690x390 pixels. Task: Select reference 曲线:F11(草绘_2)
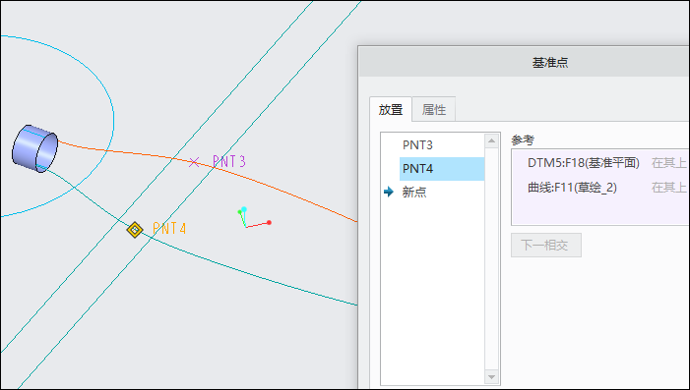(x=572, y=188)
